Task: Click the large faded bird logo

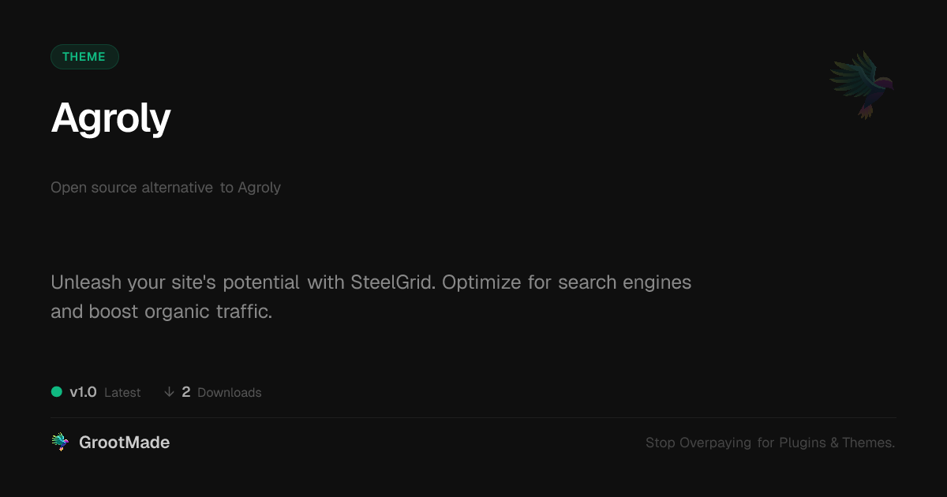Action: pos(862,84)
